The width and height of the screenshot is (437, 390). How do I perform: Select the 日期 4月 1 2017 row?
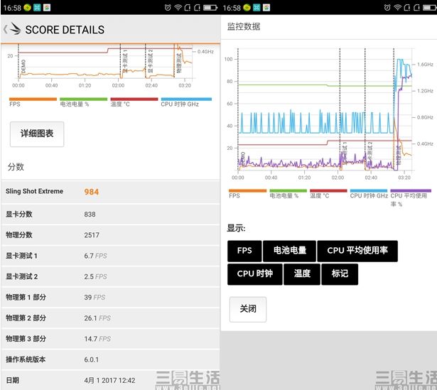[x=110, y=380]
